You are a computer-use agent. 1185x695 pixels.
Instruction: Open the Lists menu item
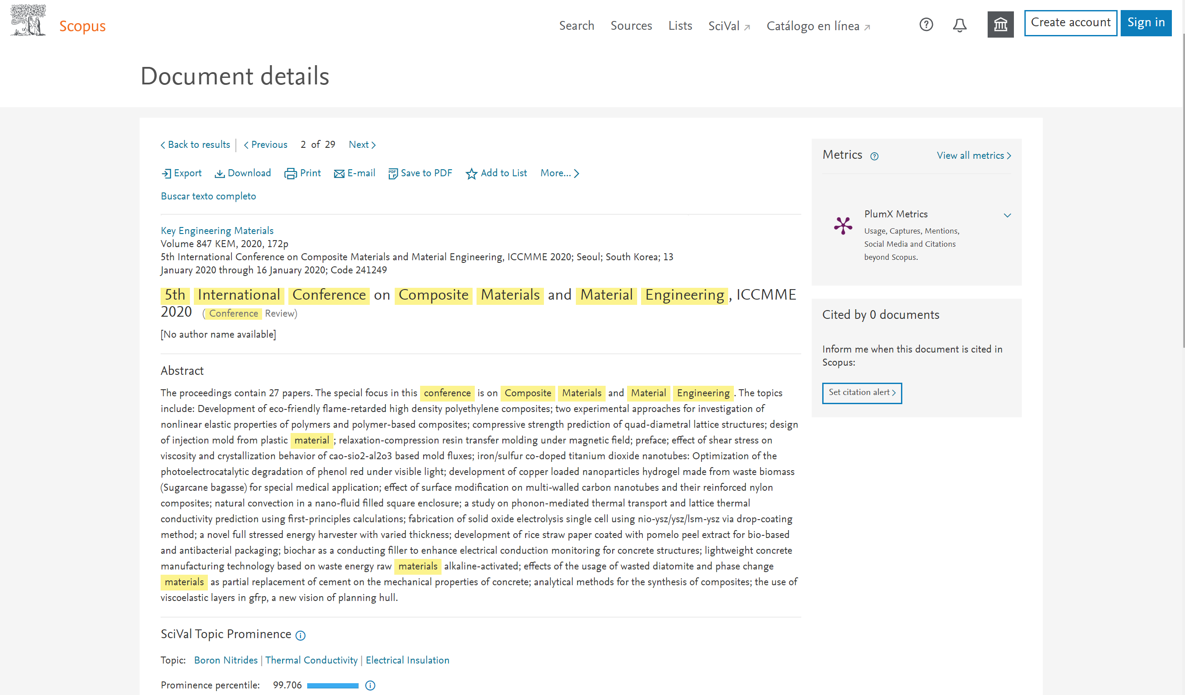click(x=680, y=26)
